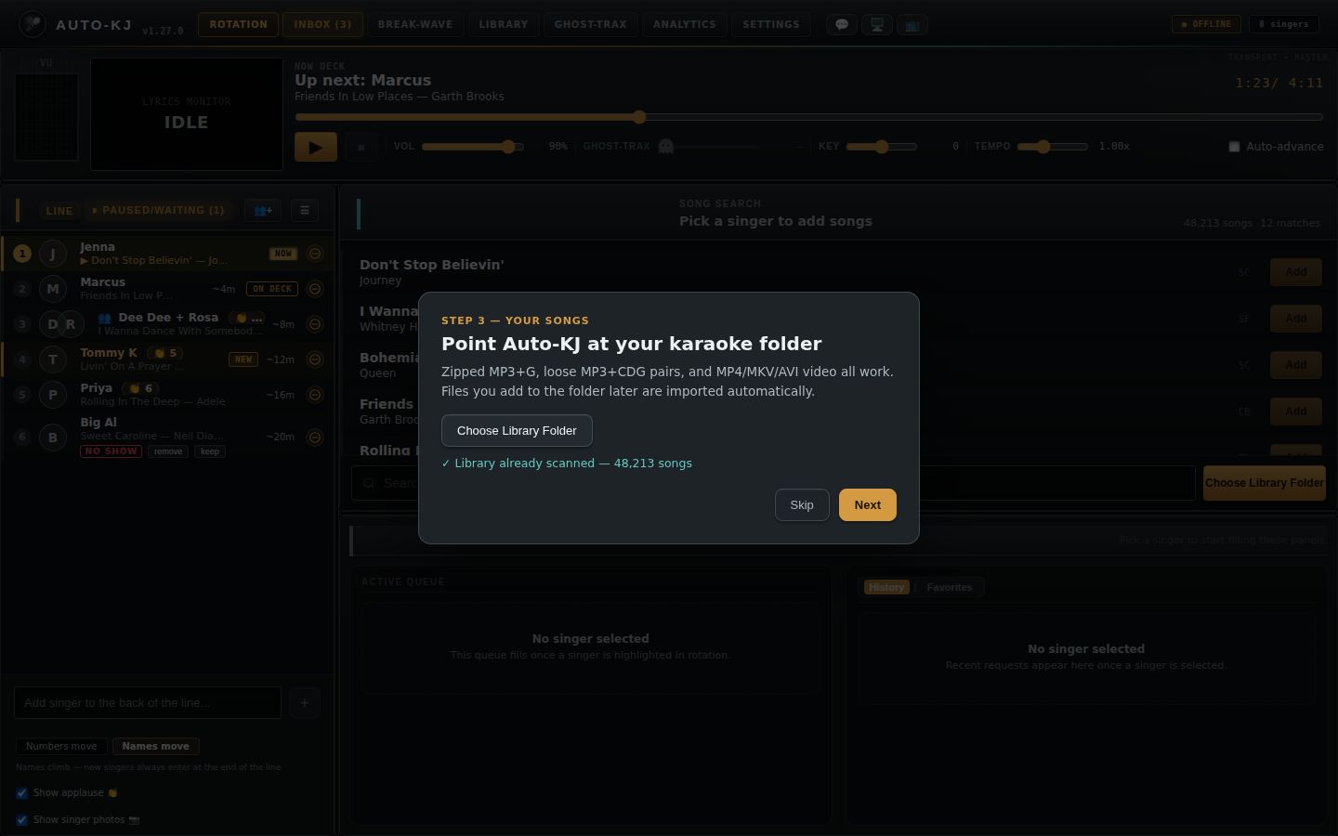1338x836 pixels.
Task: Click minus circle icon for Dee Dee + Rosa
Action: tap(315, 324)
